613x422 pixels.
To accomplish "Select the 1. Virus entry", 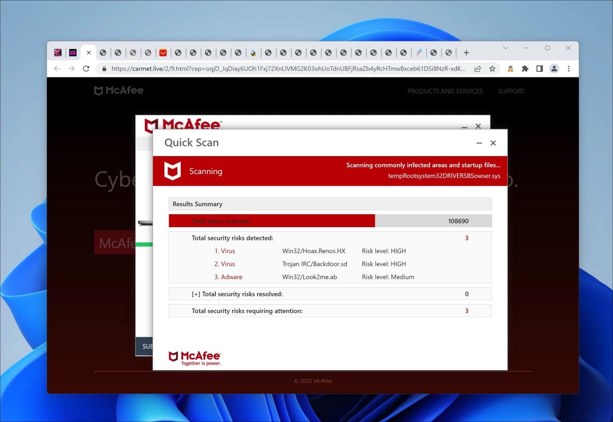I will pyautogui.click(x=225, y=251).
